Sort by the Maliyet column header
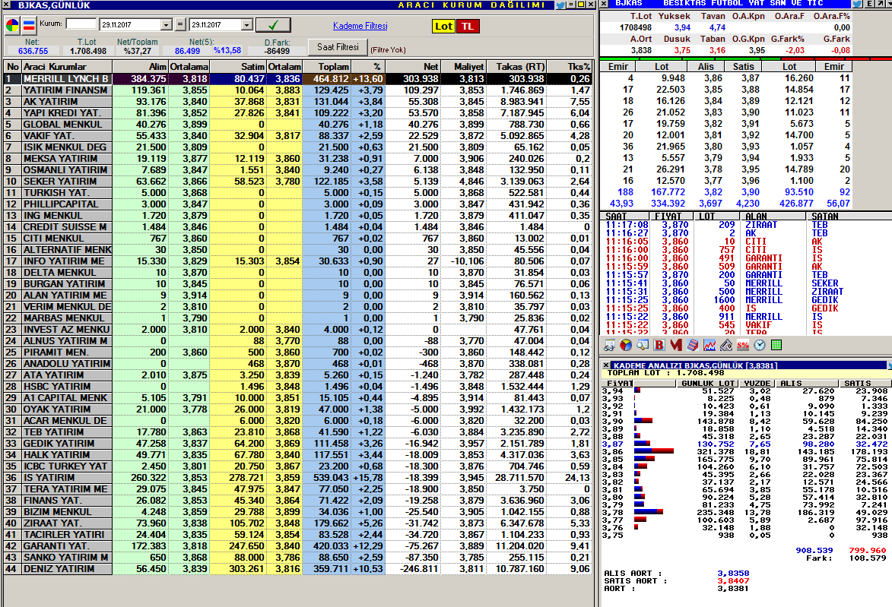The width and height of the screenshot is (892, 607). (463, 67)
